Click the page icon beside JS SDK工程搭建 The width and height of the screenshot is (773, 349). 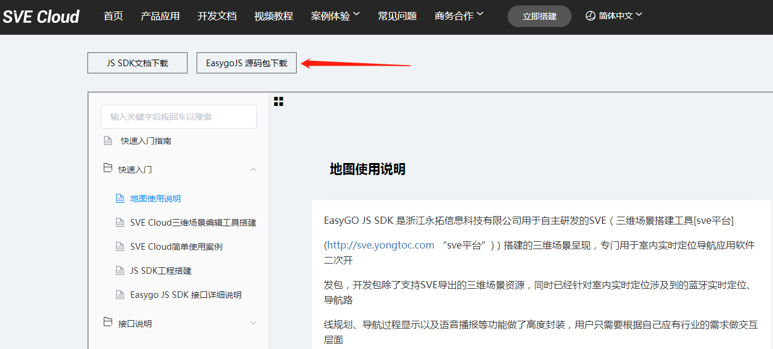120,271
